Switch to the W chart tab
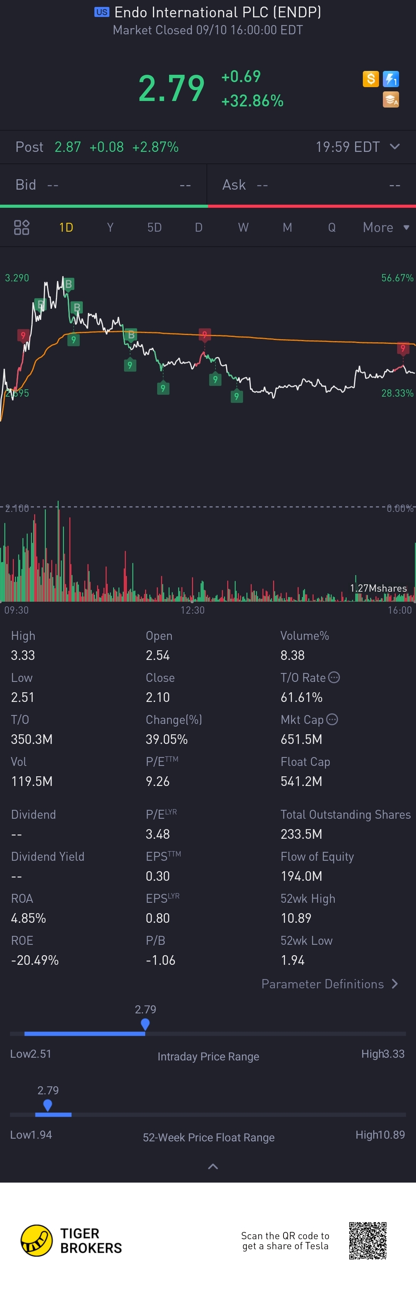Screen dimensions: 416x1299 coord(243,227)
